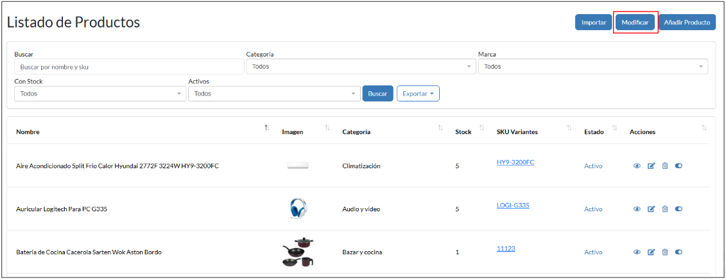Expand the Exportar dropdown menu
726x280 pixels.
tap(418, 94)
